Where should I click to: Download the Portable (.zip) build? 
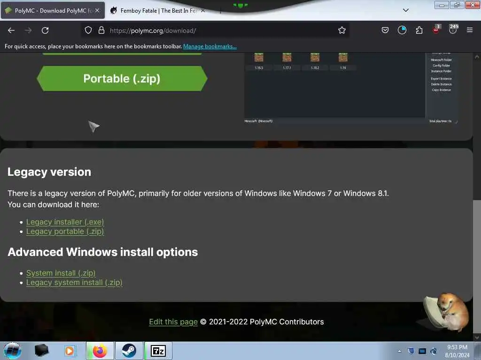pos(122,79)
